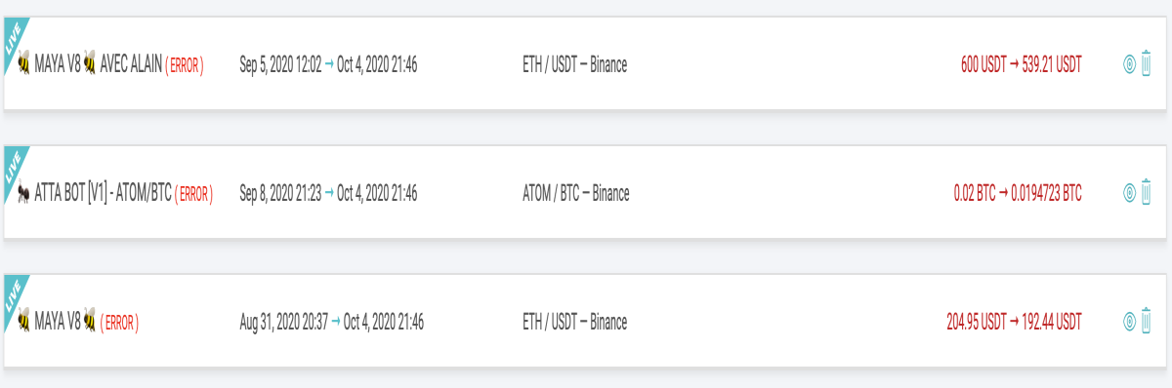
Task: Click the 0.02 BTC → 0.0194723 BTC result
Action: [1018, 194]
